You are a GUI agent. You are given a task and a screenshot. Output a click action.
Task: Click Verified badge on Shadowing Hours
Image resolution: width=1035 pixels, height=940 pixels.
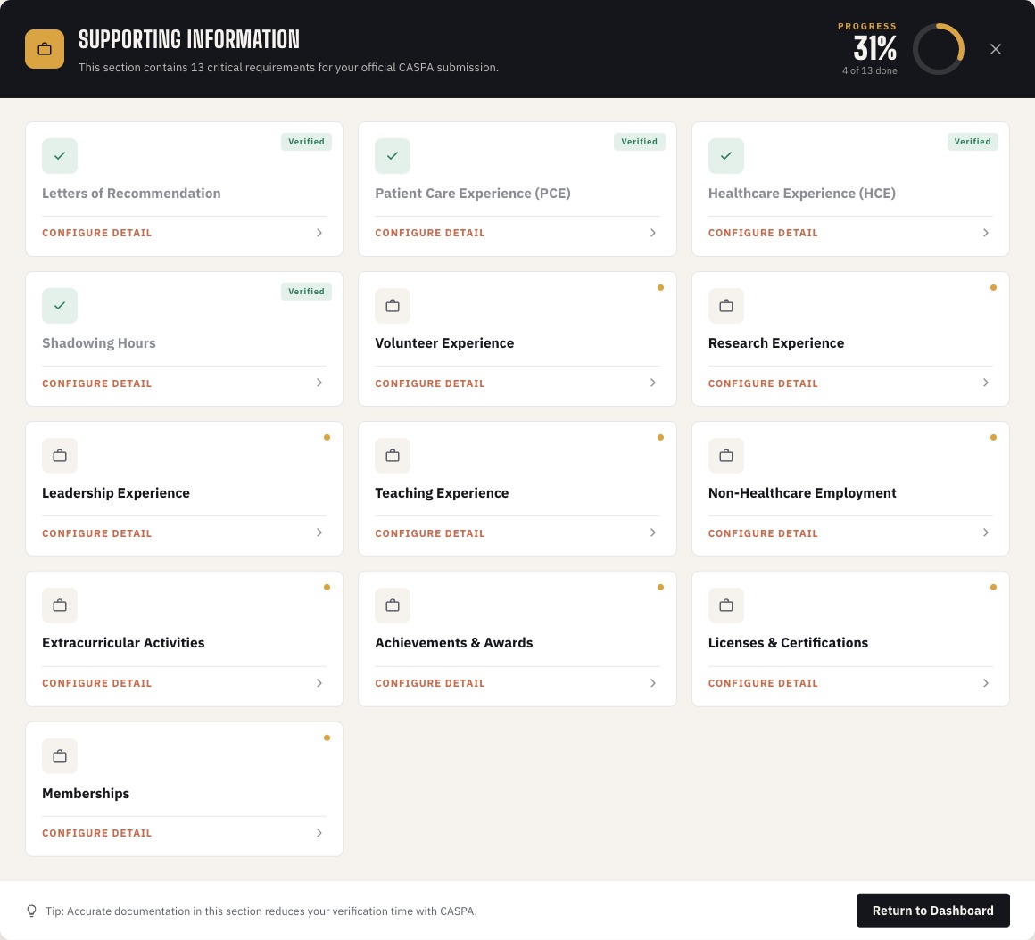pyautogui.click(x=306, y=292)
